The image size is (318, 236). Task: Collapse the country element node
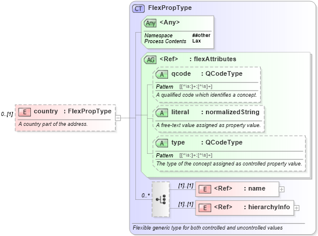pyautogui.click(x=118, y=118)
